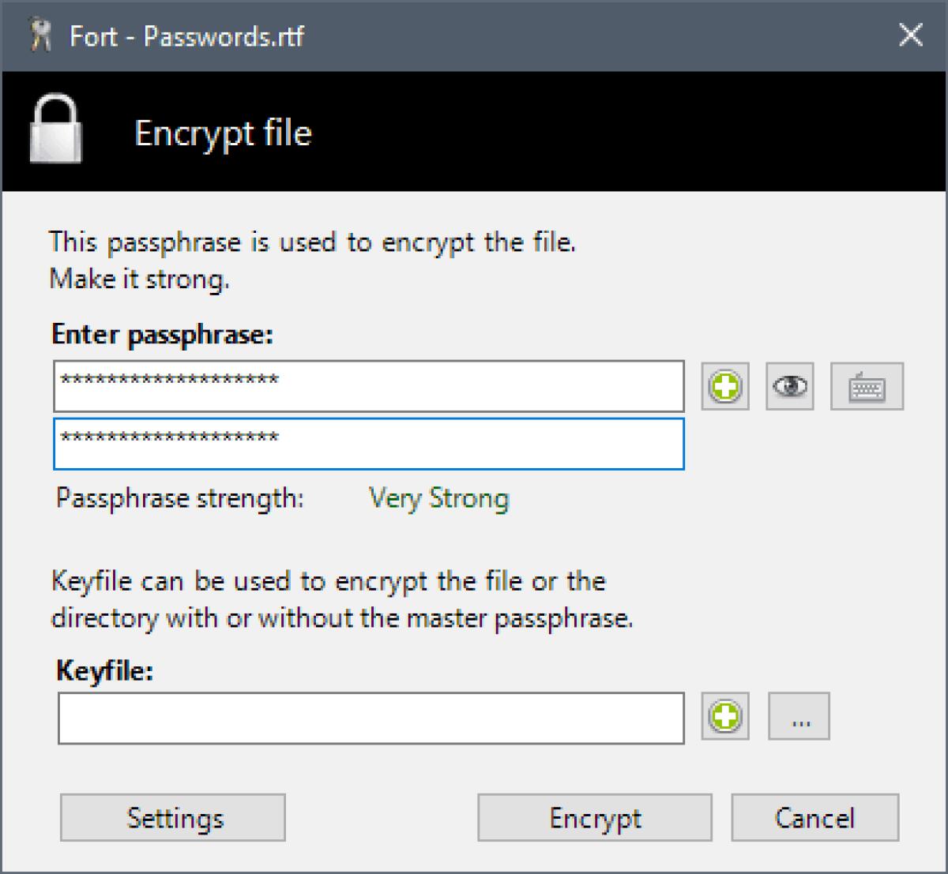Image resolution: width=948 pixels, height=874 pixels.
Task: Show the passphrase using the eye icon
Action: click(790, 387)
